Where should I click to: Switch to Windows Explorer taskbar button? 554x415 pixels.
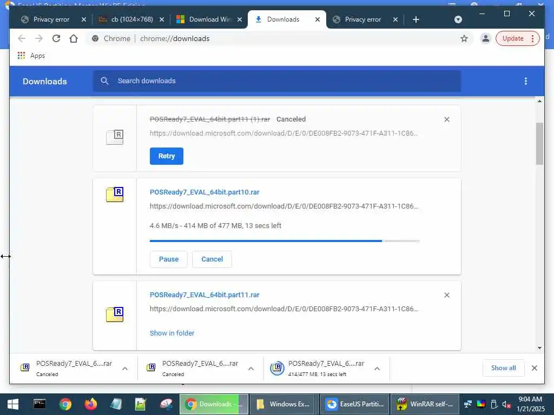(283, 404)
